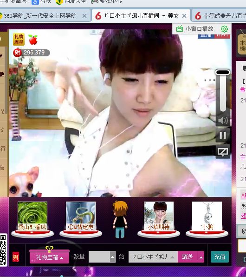Image resolution: width=246 pixels, height=277 pixels.
Task: Open the 礼物宝箱 gift box menu
Action: 49,257
